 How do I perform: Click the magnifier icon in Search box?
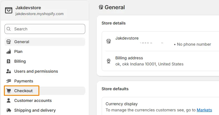tap(9, 29)
